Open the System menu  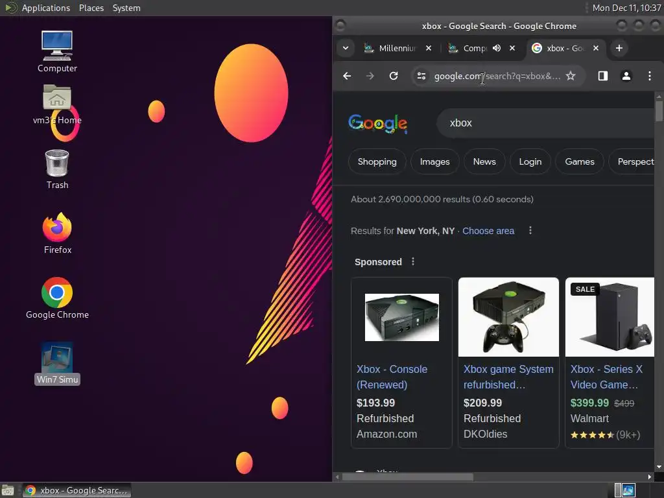click(126, 8)
